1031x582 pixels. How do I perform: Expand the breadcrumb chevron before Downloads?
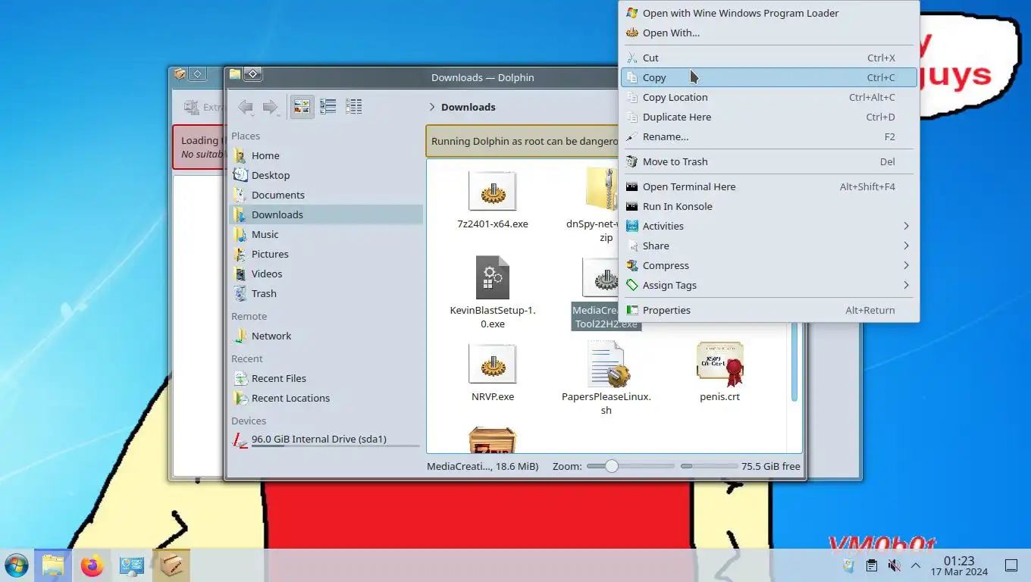[432, 107]
